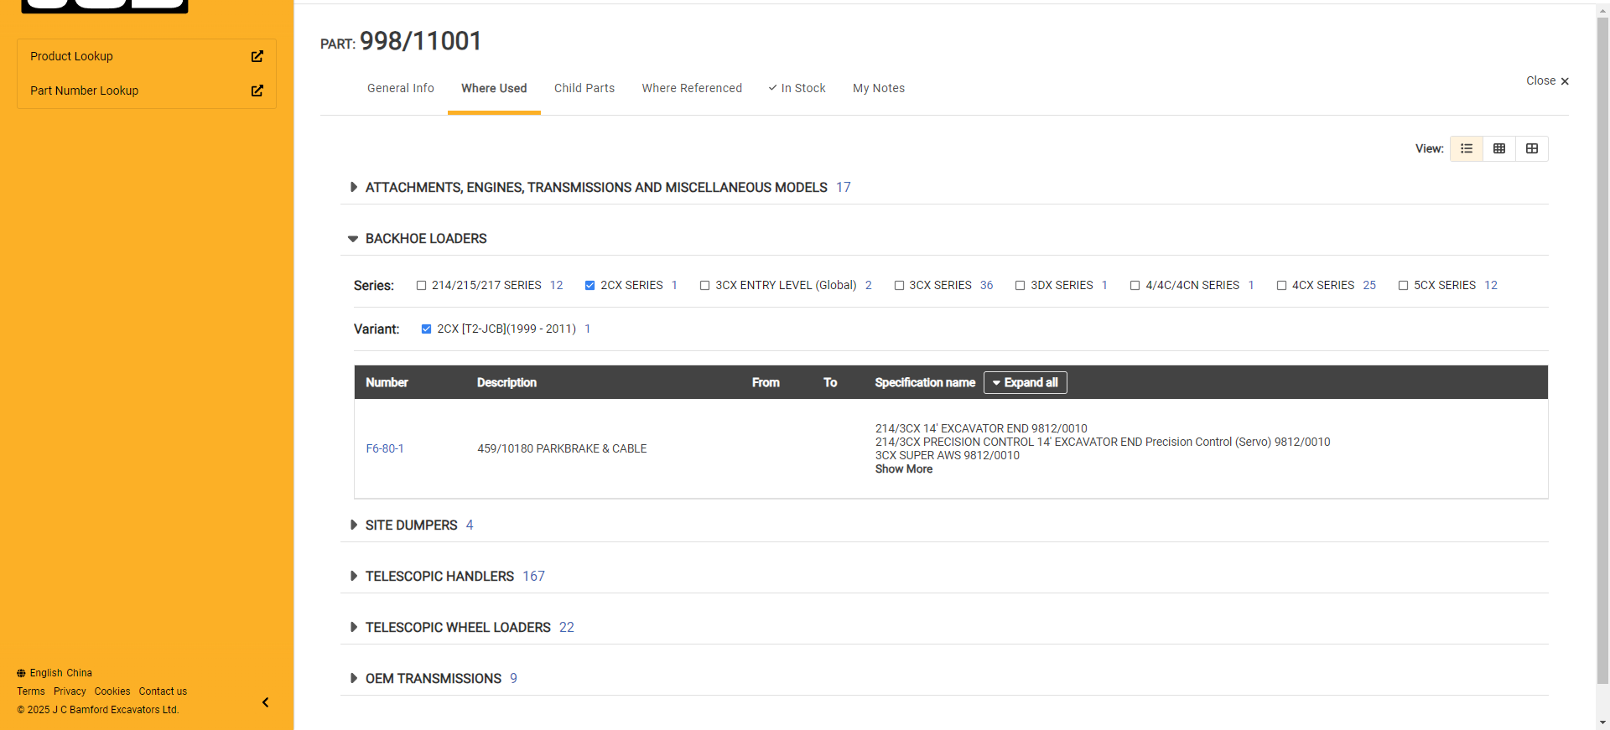Expand the SITE DUMPERS section
The width and height of the screenshot is (1610, 730).
(354, 525)
